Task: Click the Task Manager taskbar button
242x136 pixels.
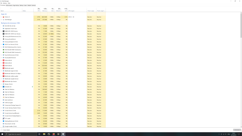Action: click(x=63, y=134)
